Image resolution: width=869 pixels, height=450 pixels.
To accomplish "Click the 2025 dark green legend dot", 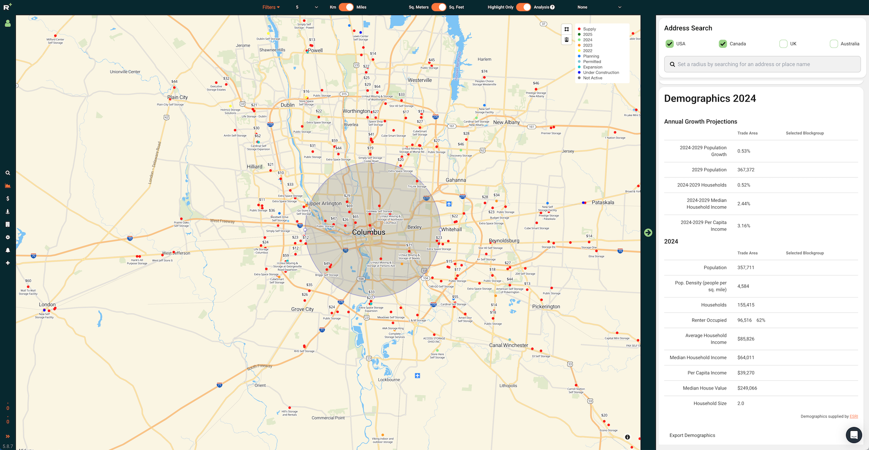I will pyautogui.click(x=579, y=35).
